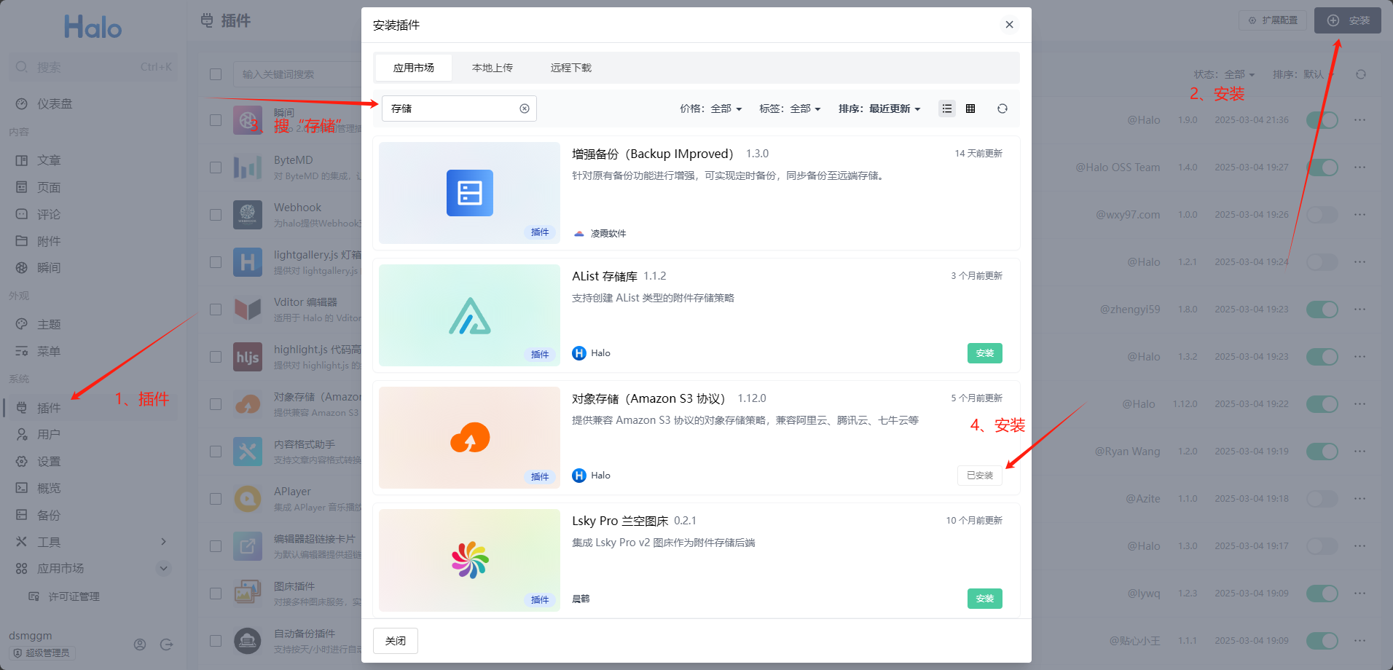Click the 已安装 button for Amazon S3 storage
1393x670 pixels.
pos(980,476)
